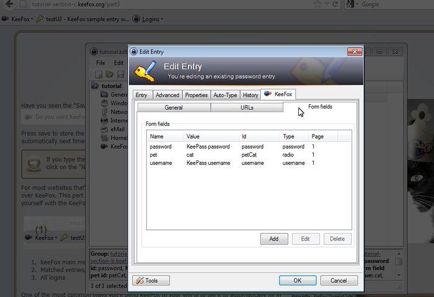Click the 'cat' value cell
Viewport: 434px width, 297px height.
(x=190, y=155)
